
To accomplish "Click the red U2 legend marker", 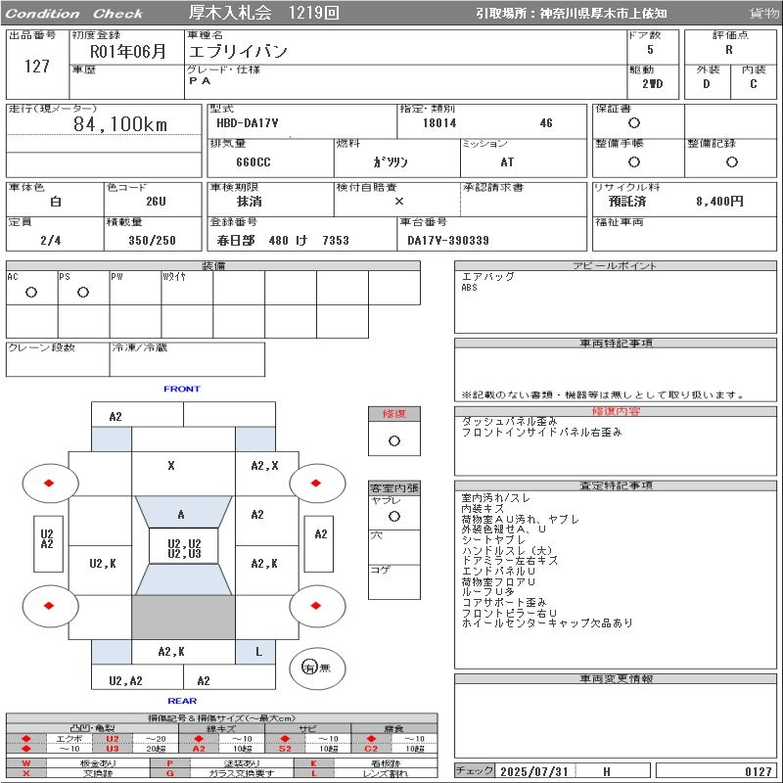I will coord(113,739).
